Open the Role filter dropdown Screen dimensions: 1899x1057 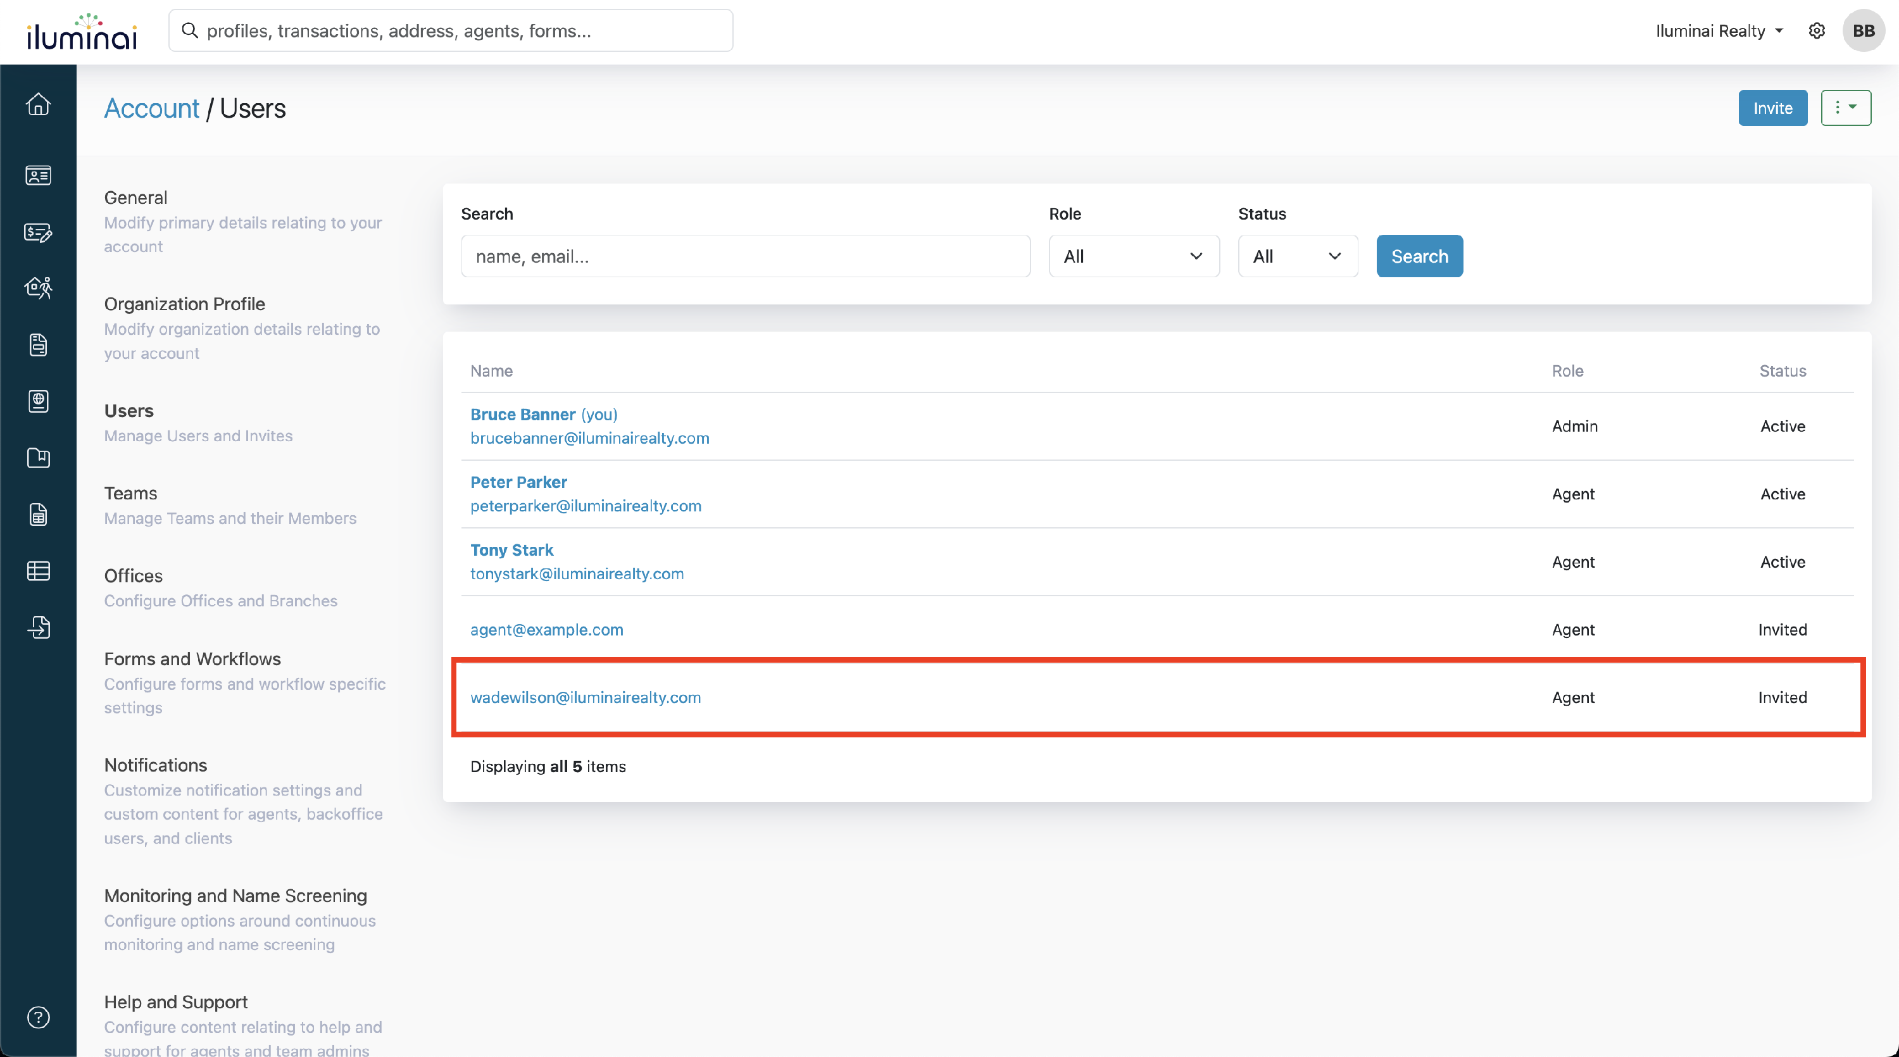(1133, 256)
